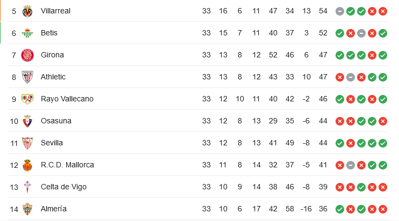
Task: Click the Celta de Vigo crest
Action: (x=27, y=187)
